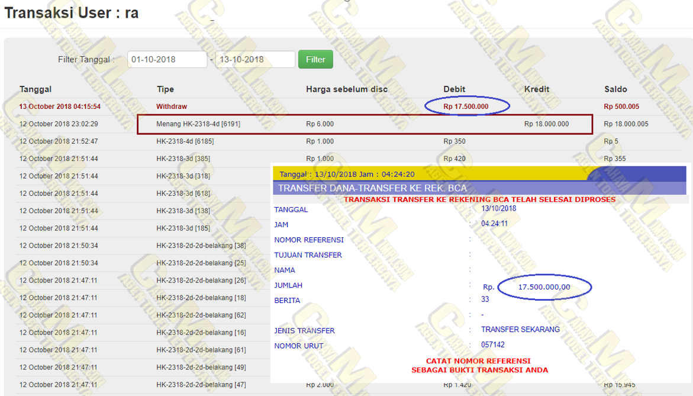The height and width of the screenshot is (396, 693).
Task: Click the start date field 01-10-2018
Action: pos(167,60)
